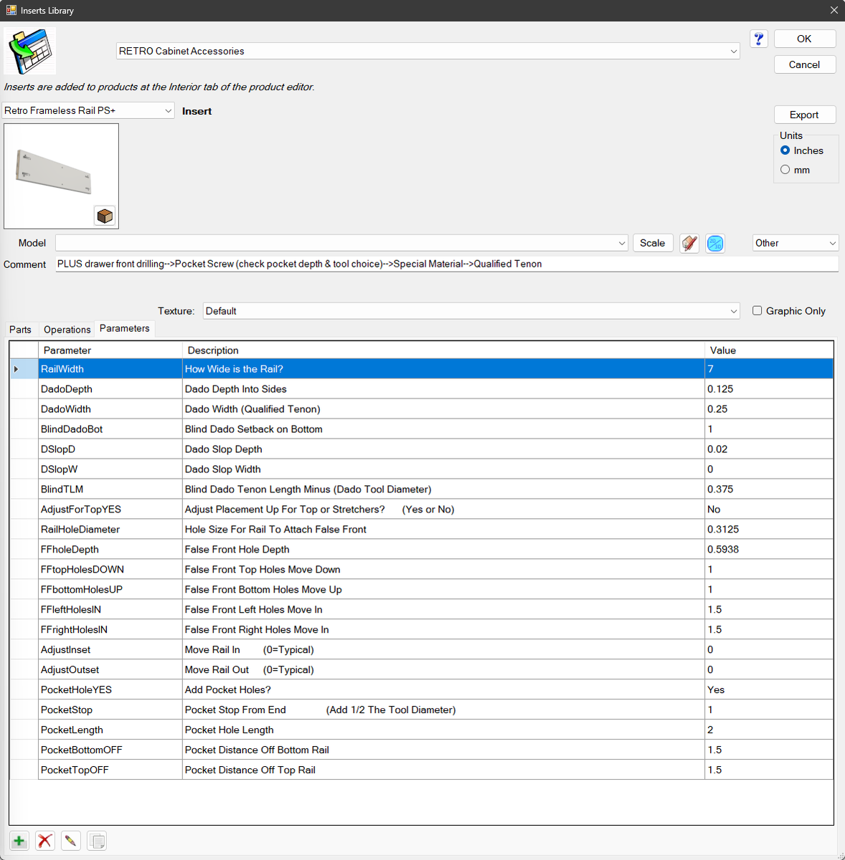Select the Inches units radio button
The height and width of the screenshot is (860, 845).
[785, 150]
